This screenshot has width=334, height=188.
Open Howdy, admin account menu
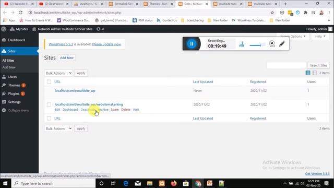[x=319, y=29]
